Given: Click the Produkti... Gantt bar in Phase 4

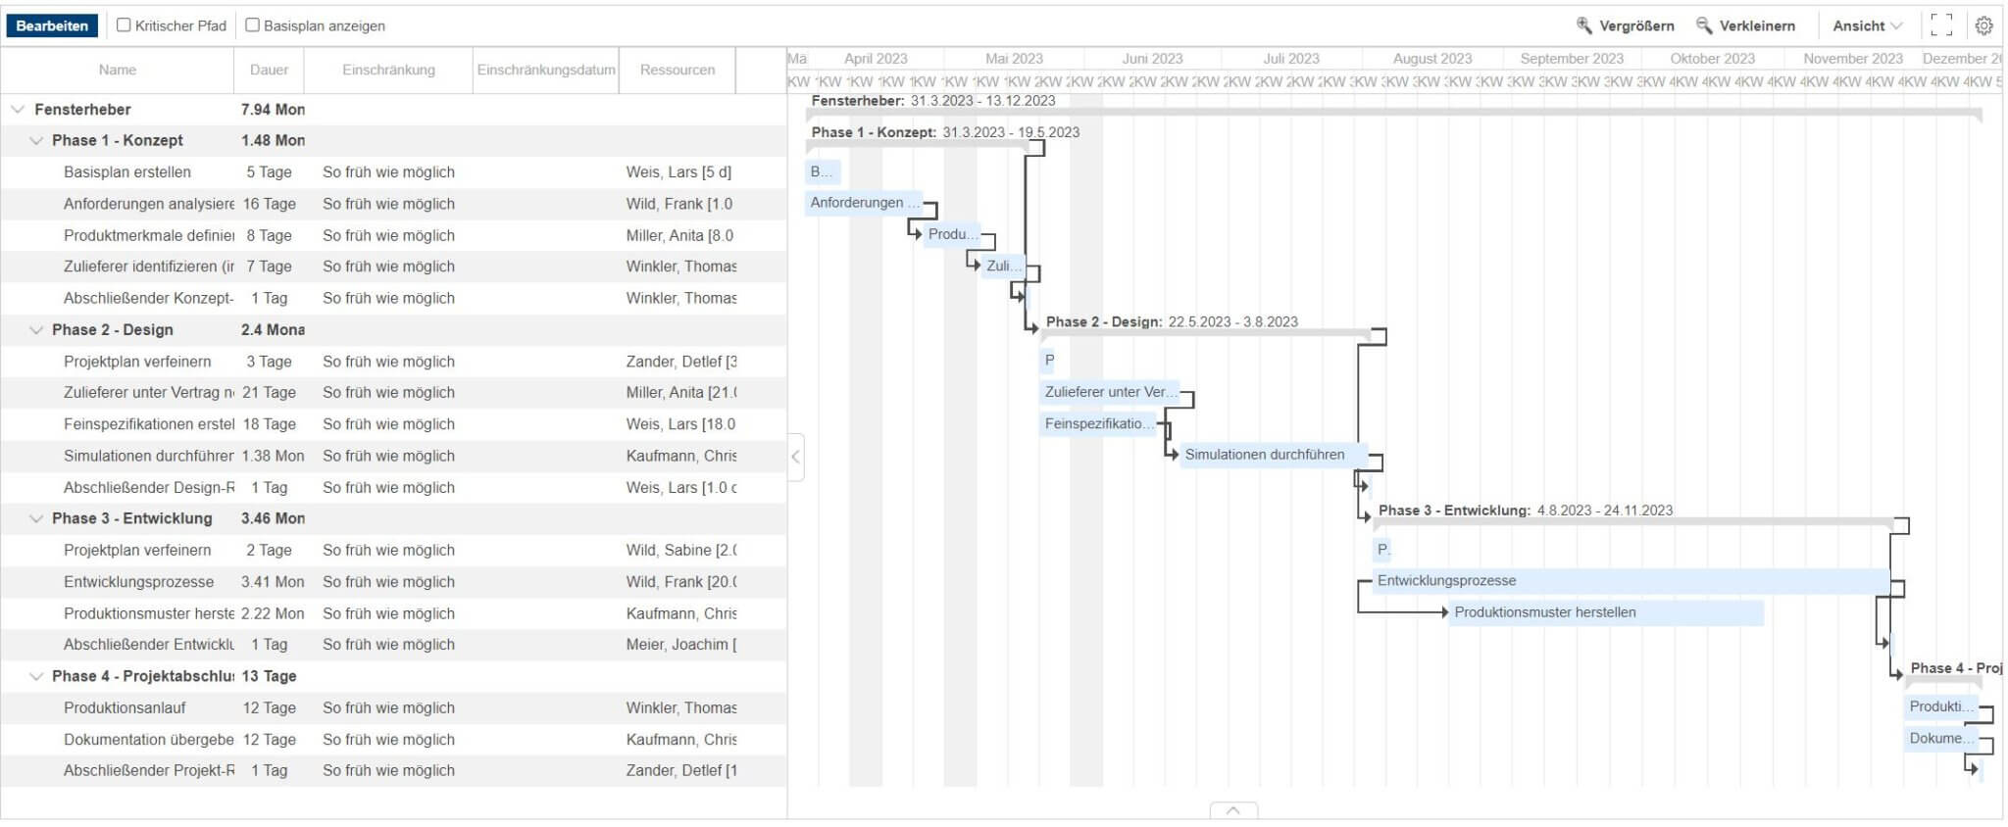Looking at the screenshot, I should (1940, 706).
